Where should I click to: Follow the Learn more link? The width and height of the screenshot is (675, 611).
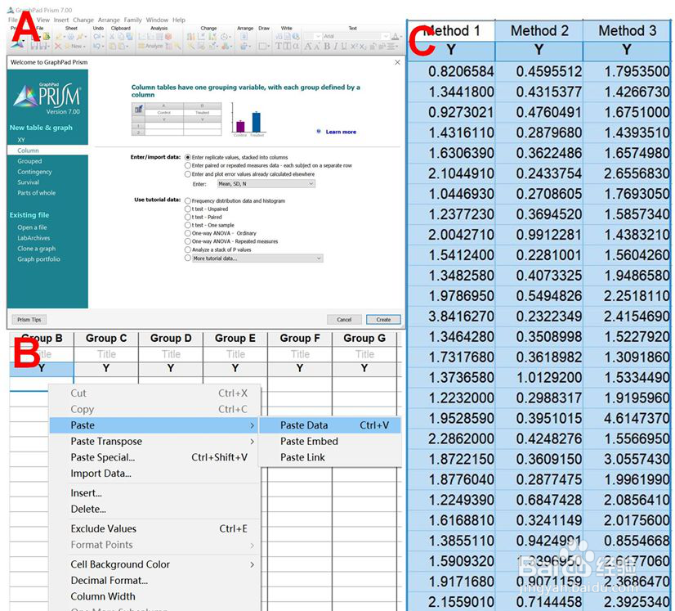[341, 132]
